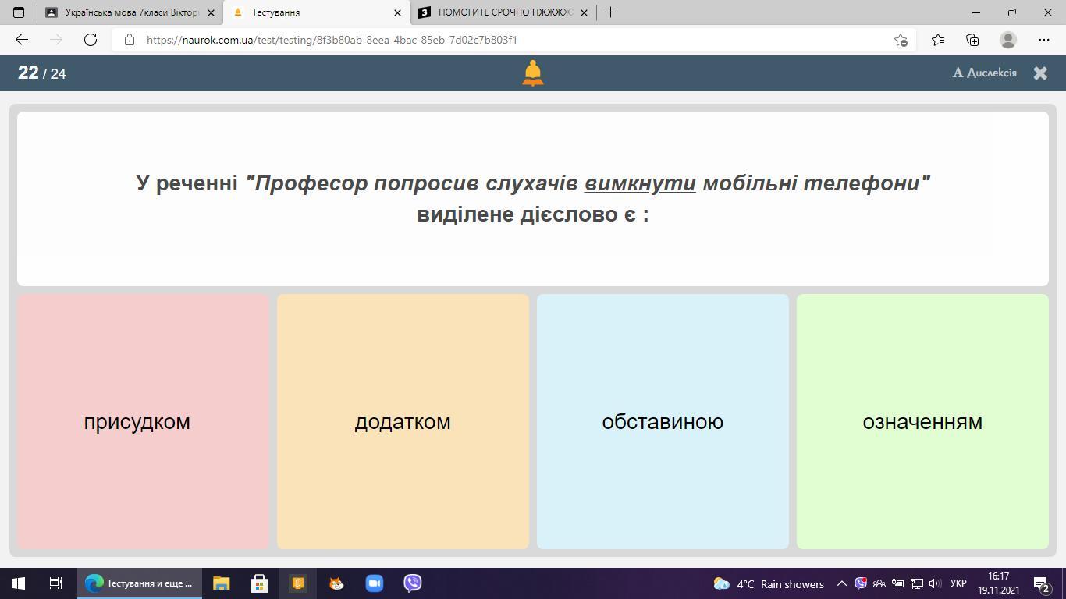Screen dimensions: 1066x599
Task: Add this page to favorites
Action: pos(901,40)
